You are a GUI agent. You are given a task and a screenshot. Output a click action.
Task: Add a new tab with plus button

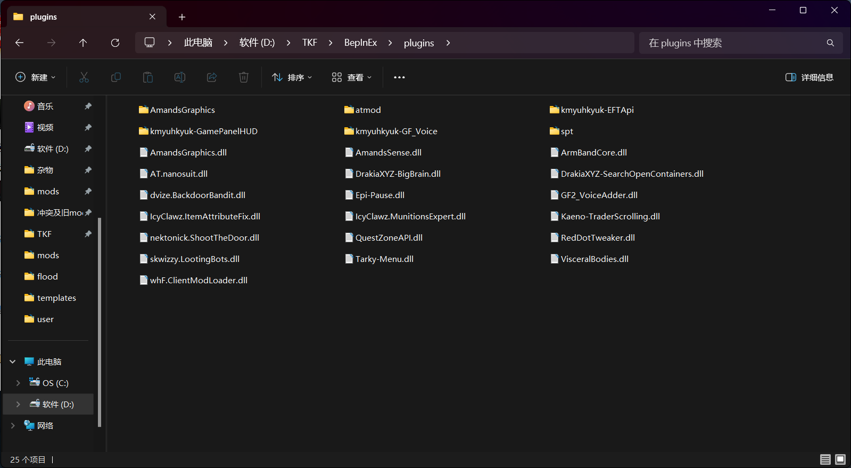(182, 17)
